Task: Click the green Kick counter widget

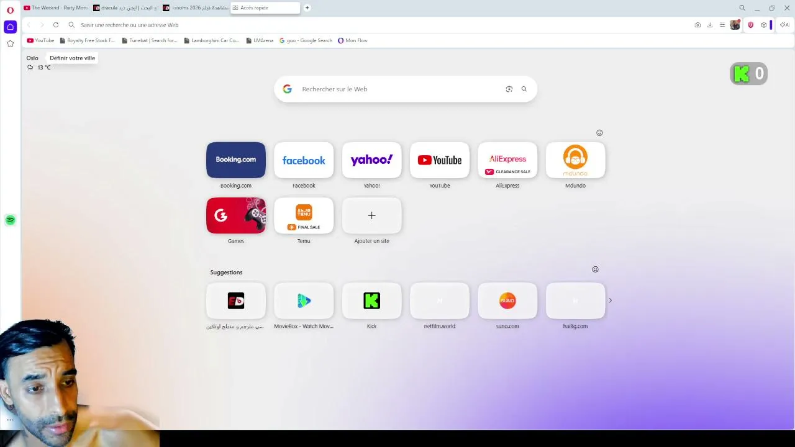Action: tap(749, 74)
